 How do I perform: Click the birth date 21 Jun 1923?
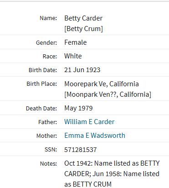82,70
